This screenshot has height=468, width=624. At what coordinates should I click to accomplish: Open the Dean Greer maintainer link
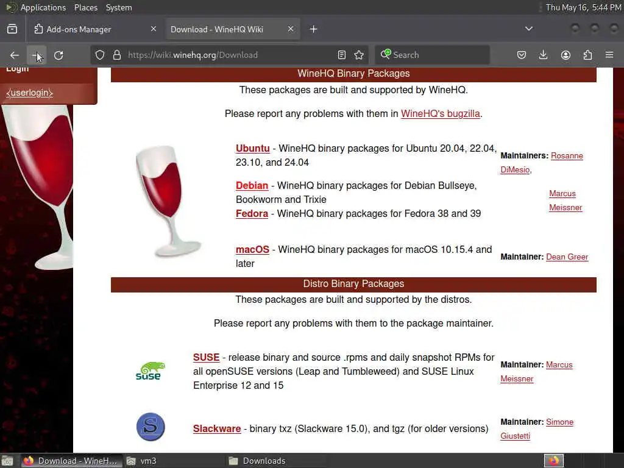567,257
